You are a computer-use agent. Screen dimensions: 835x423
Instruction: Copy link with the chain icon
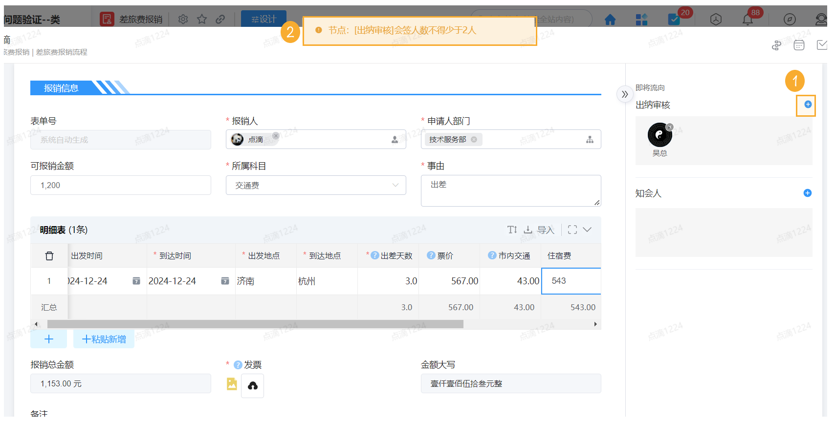[220, 19]
